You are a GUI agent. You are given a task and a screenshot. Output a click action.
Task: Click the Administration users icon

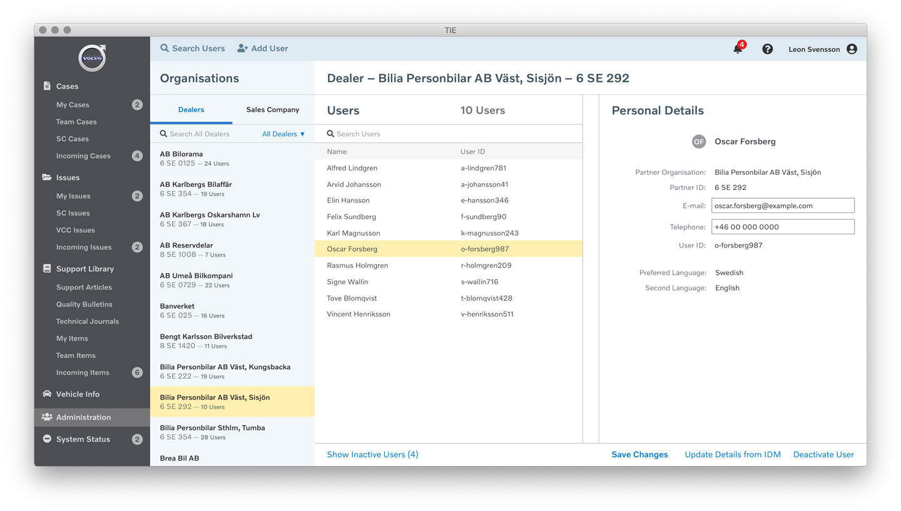(x=47, y=417)
